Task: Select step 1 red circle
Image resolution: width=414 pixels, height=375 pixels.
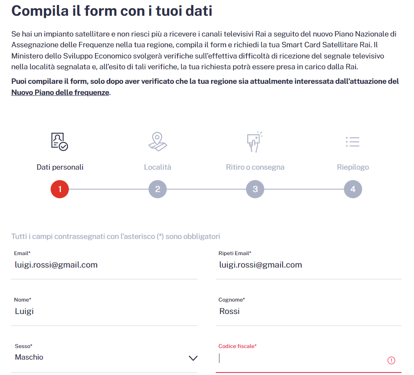Action: click(x=60, y=190)
